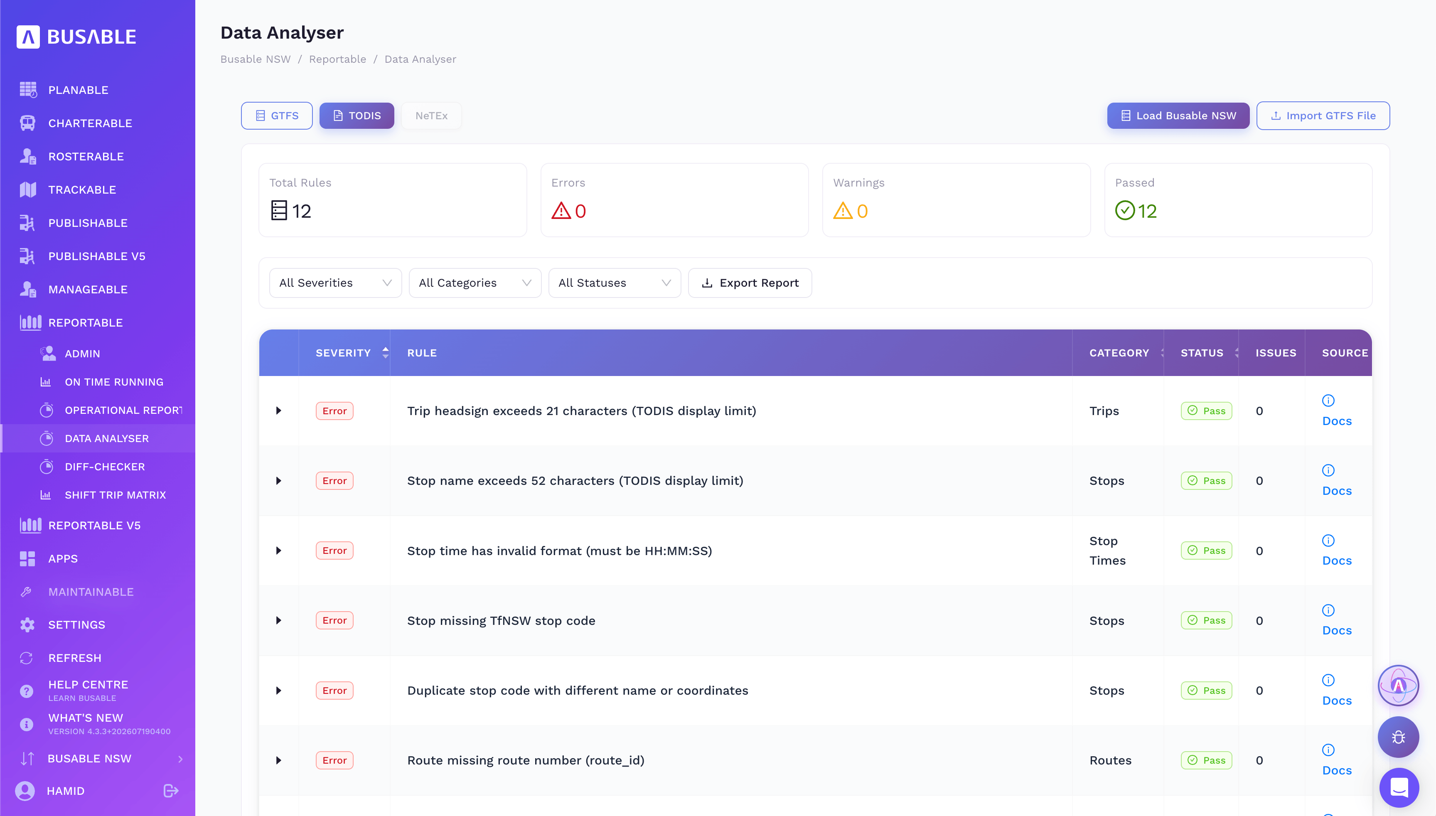Open Docs link for Duplicate stop code rule
This screenshot has width=1436, height=816.
(1337, 700)
